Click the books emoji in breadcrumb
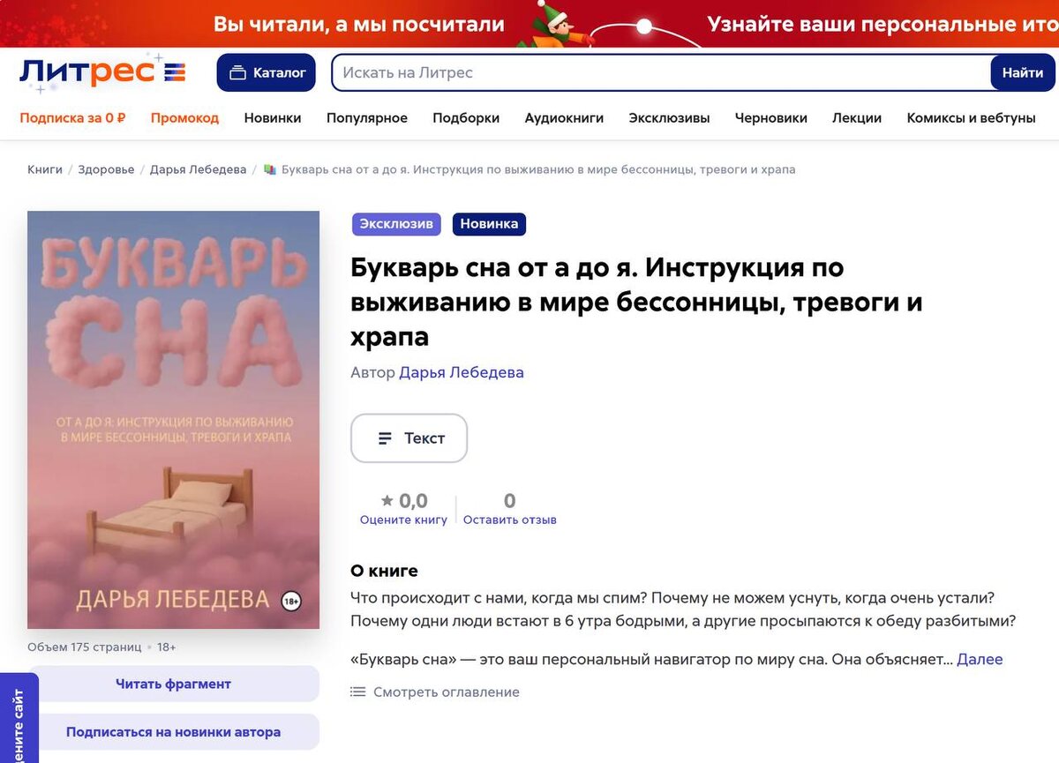This screenshot has width=1059, height=763. click(270, 169)
